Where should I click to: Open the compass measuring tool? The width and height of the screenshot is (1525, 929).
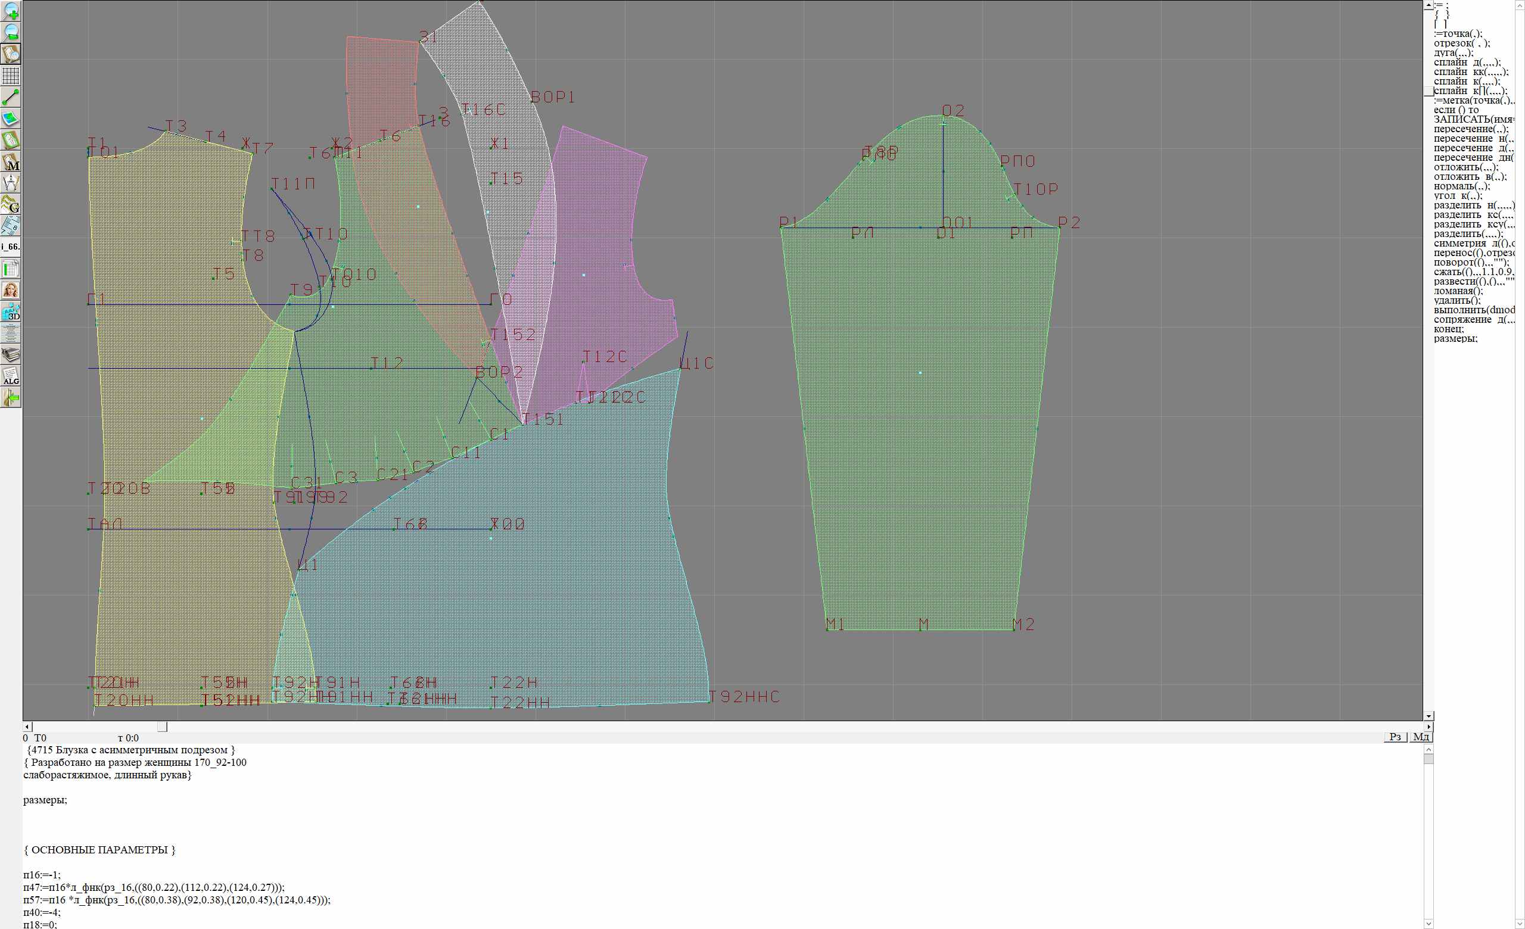click(11, 183)
